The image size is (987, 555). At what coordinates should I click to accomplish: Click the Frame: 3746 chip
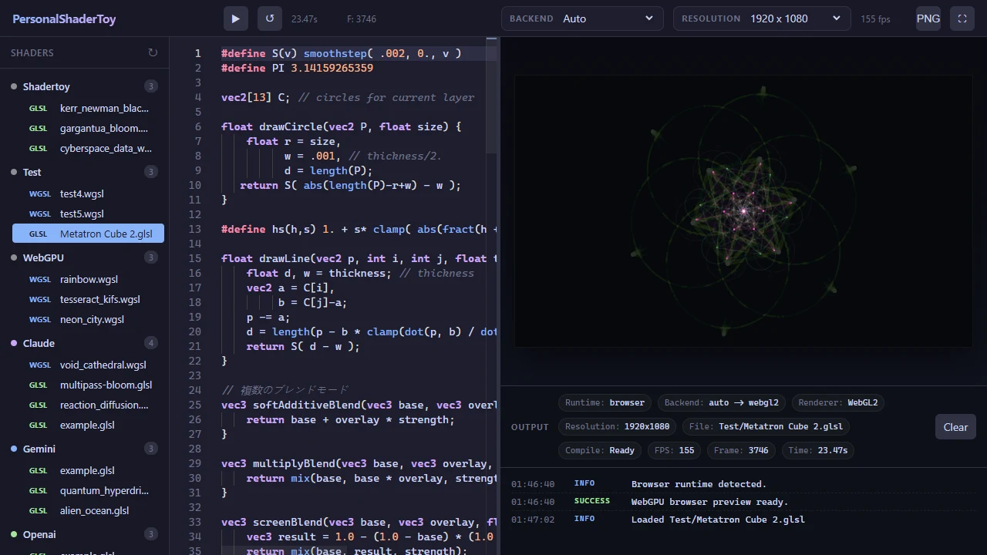pos(741,450)
